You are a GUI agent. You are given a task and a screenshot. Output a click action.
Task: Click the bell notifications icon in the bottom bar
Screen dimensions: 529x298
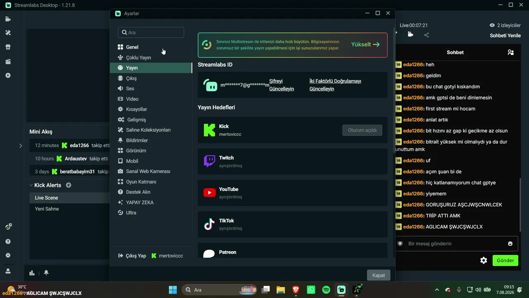(x=46, y=273)
